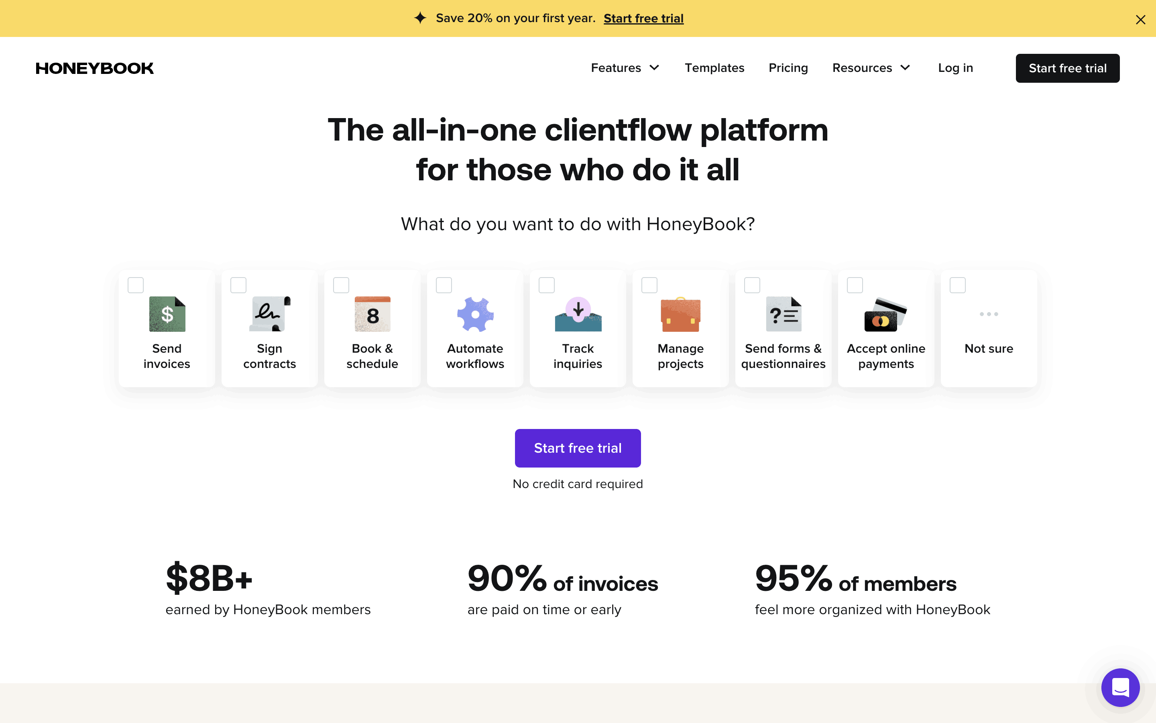The width and height of the screenshot is (1156, 723).
Task: Tick the Automate workflows checkbox
Action: coord(444,286)
